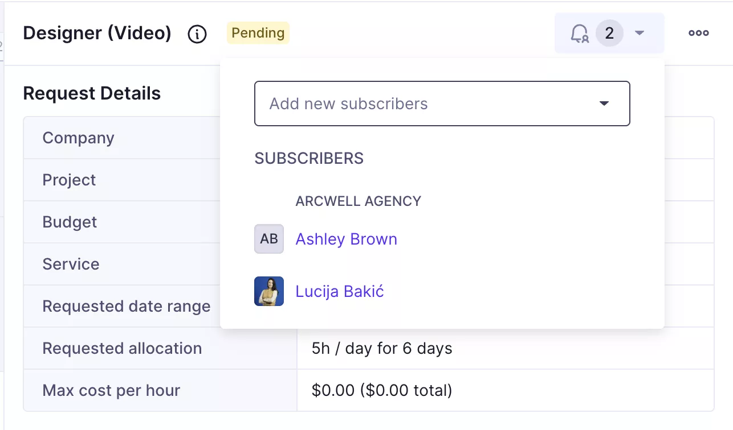
Task: Click the Designer (Video) title
Action: [97, 33]
